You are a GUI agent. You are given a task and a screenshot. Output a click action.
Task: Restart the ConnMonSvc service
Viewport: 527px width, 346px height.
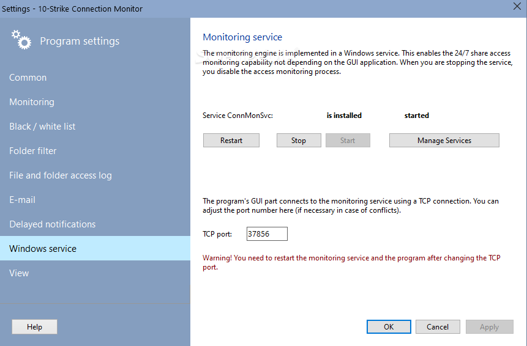231,140
